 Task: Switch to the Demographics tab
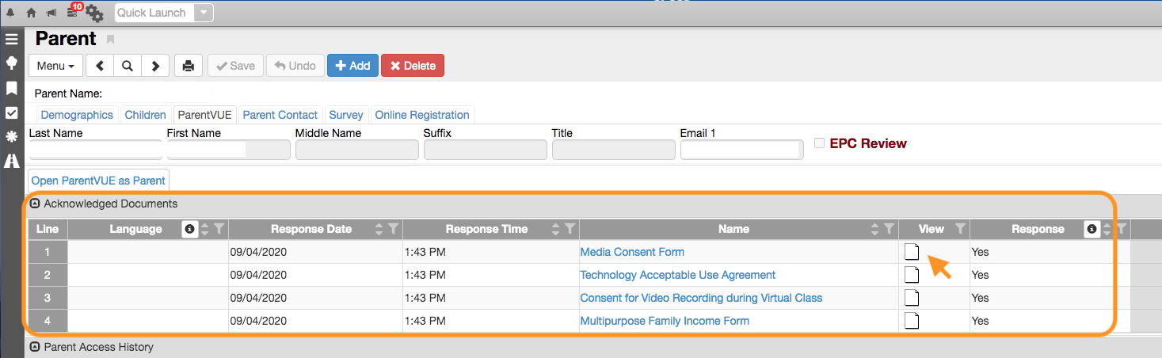coord(77,115)
